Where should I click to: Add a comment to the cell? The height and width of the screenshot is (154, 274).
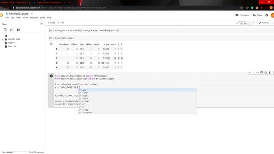262,72
